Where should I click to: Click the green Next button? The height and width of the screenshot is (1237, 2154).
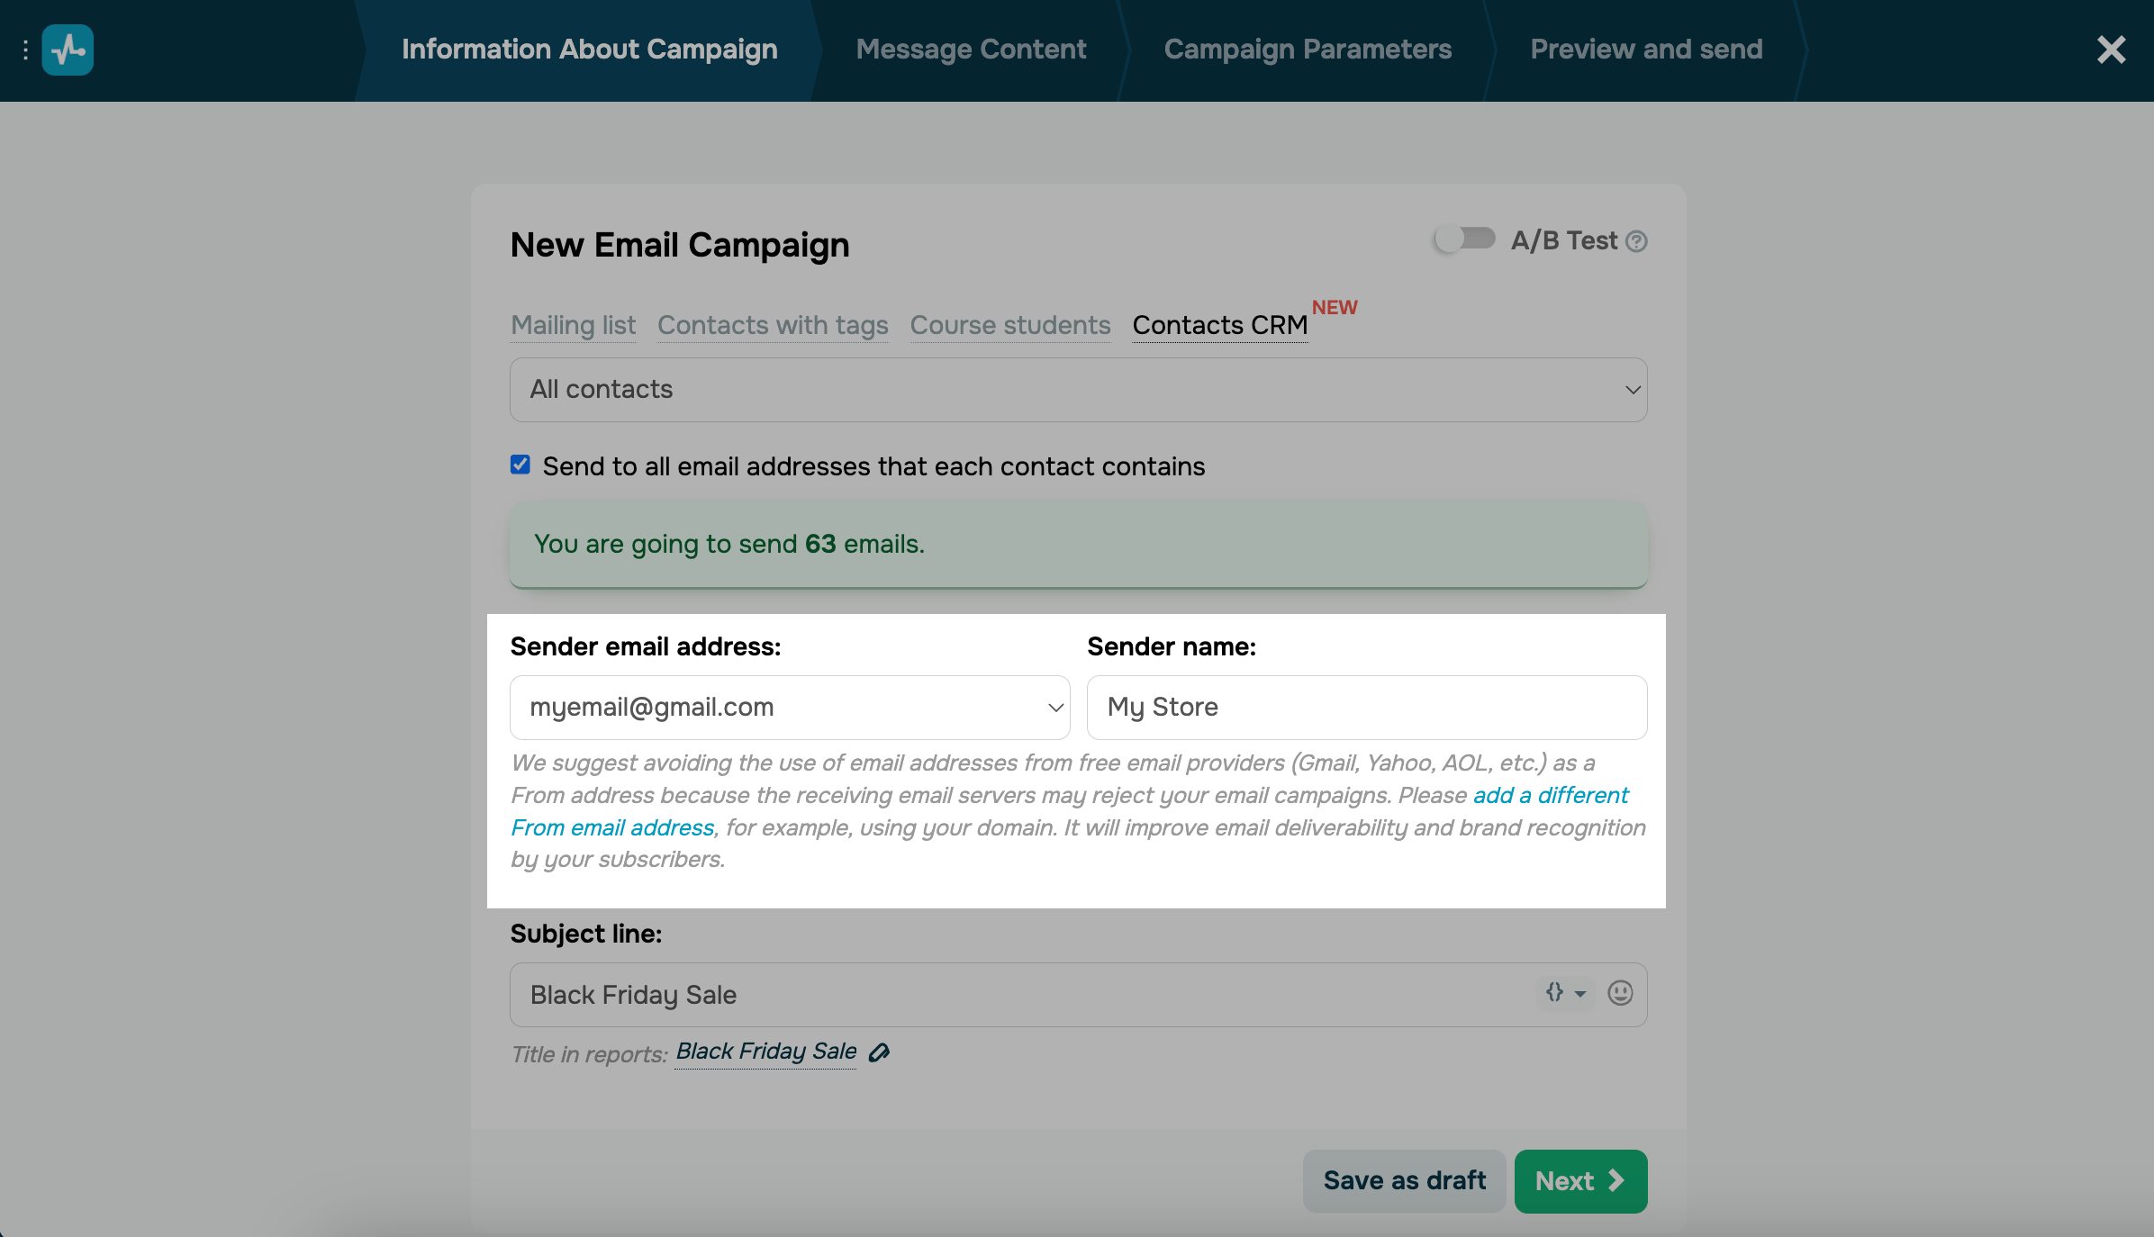tap(1580, 1181)
